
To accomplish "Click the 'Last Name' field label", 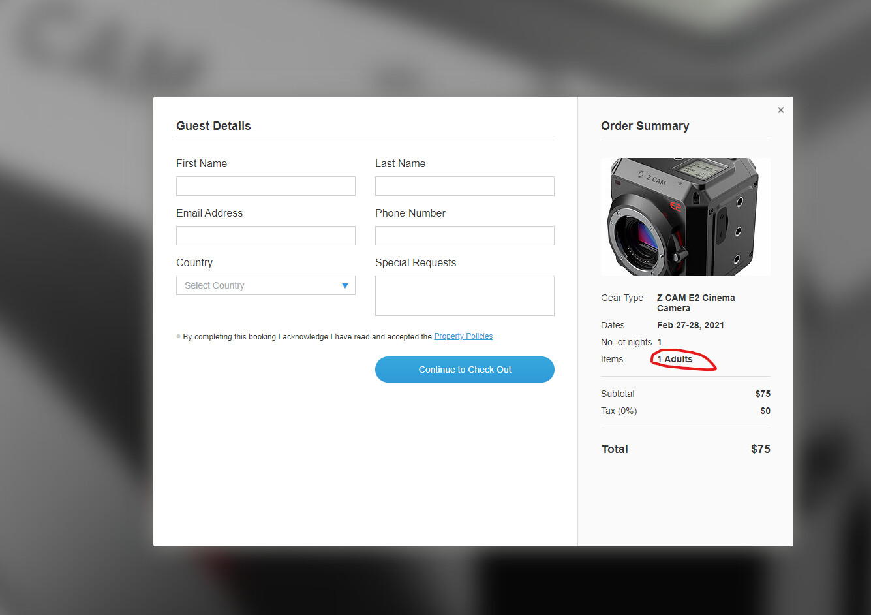I will click(x=400, y=163).
